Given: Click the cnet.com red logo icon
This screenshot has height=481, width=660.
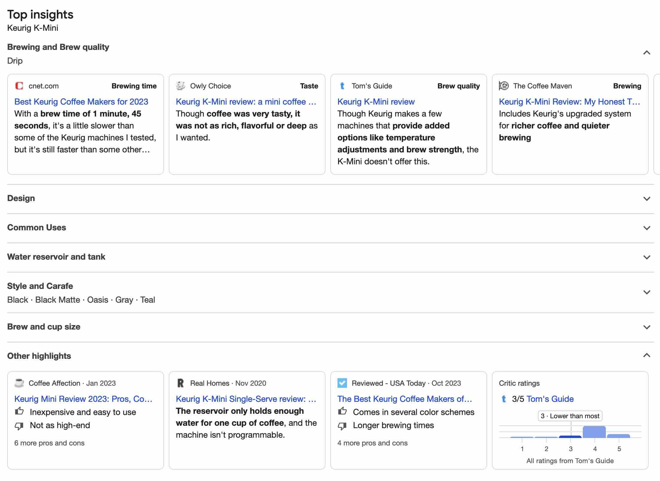Looking at the screenshot, I should point(19,86).
